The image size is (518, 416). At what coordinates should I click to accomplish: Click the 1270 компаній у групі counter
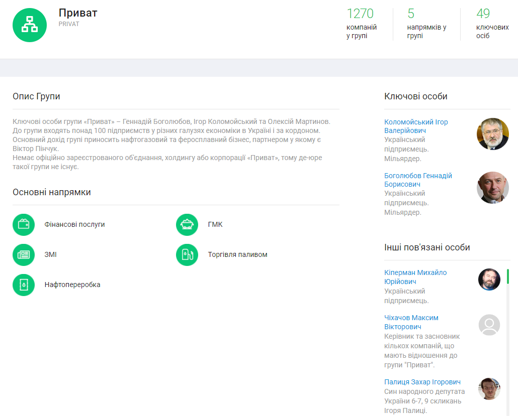coord(361,24)
